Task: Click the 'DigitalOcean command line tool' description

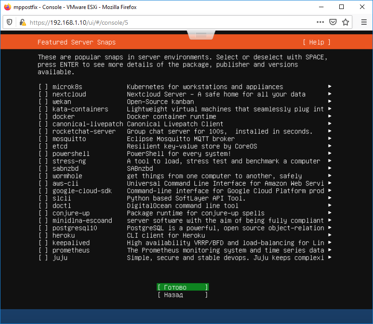Action: pos(183,206)
